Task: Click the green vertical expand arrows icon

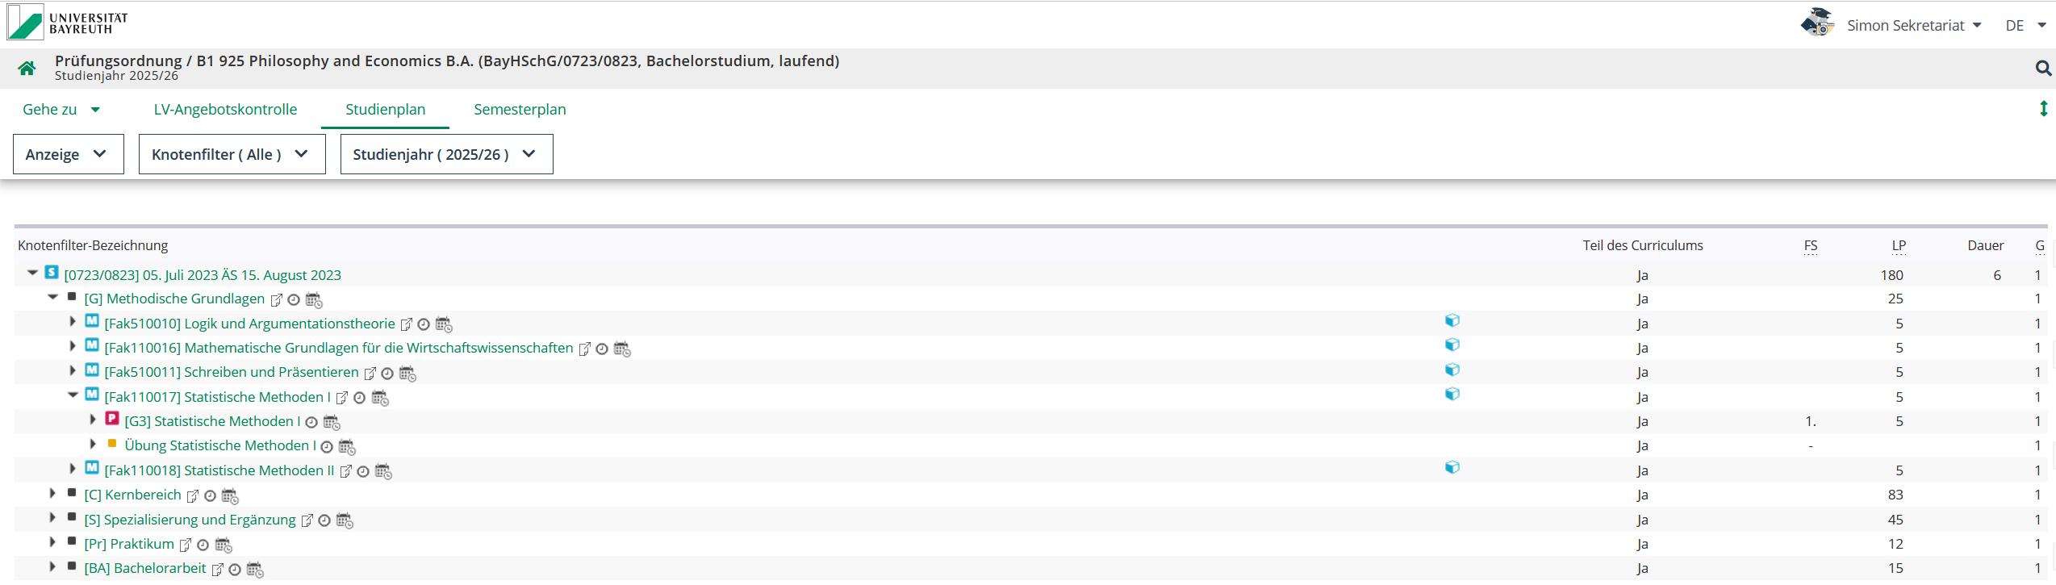Action: 2043,109
